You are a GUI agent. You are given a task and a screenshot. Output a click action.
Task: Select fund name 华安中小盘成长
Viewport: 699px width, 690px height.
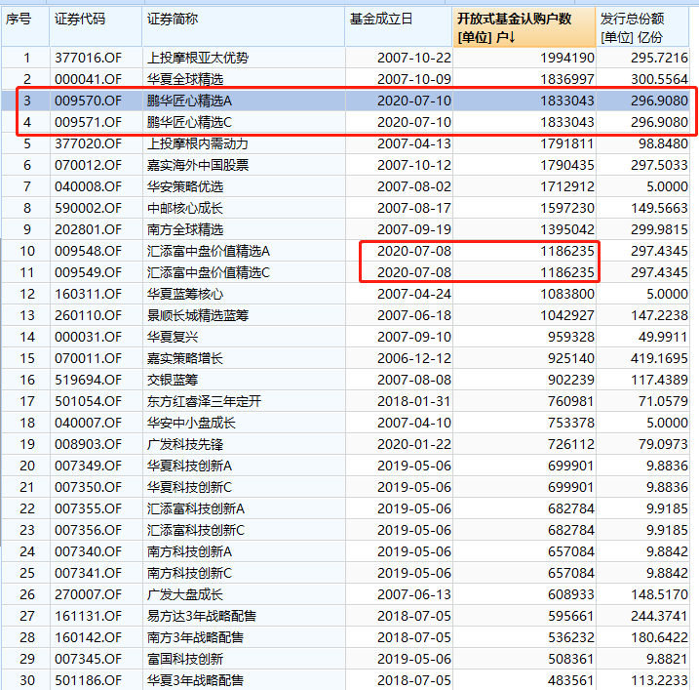pos(191,423)
